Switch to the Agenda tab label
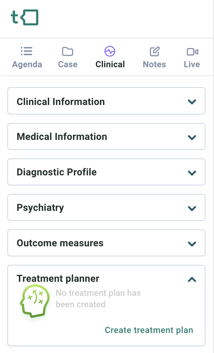The height and width of the screenshot is (353, 214). pos(27,64)
